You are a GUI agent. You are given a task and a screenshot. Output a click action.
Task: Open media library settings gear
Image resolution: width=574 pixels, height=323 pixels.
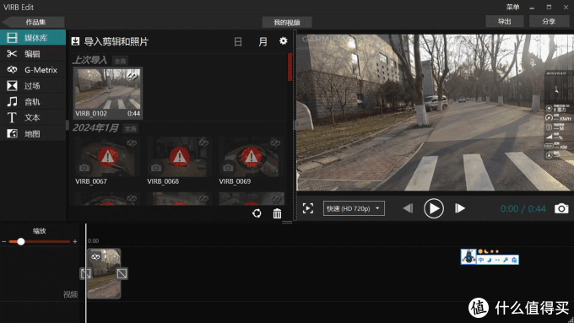tap(284, 40)
